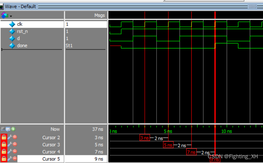Viewport: 263px width, 163px height.
Task: Open the signal name format dropdown arrow
Action: pyautogui.click(x=11, y=16)
